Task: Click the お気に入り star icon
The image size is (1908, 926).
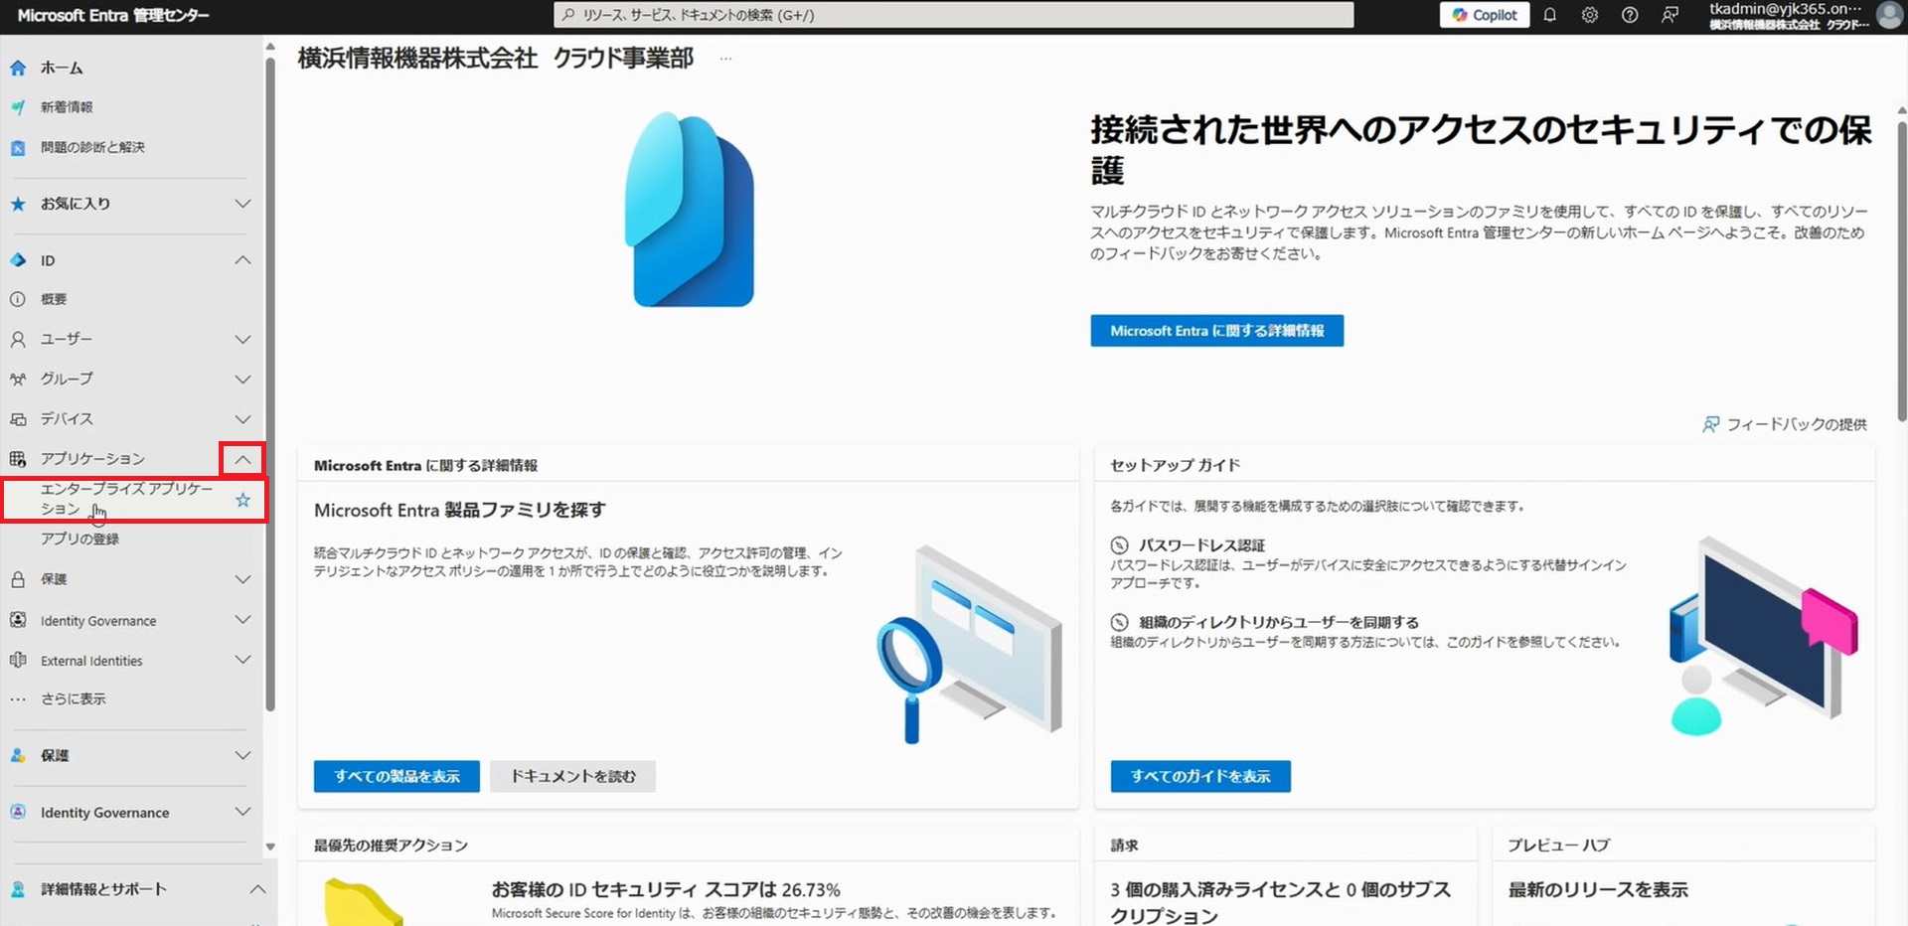Action: [x=18, y=204]
